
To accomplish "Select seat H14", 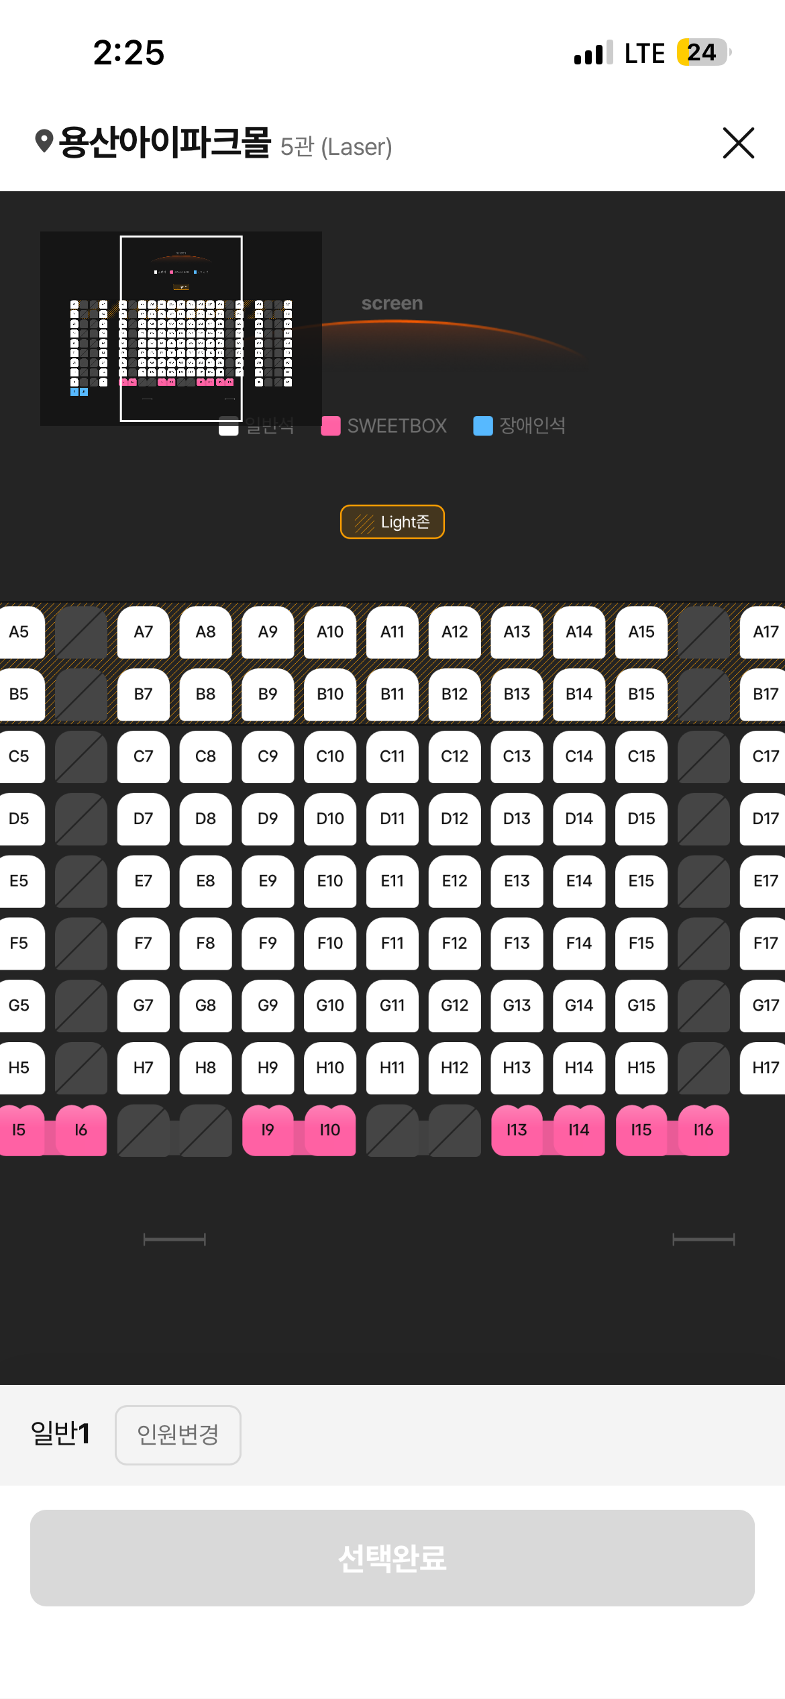I will pyautogui.click(x=579, y=1068).
